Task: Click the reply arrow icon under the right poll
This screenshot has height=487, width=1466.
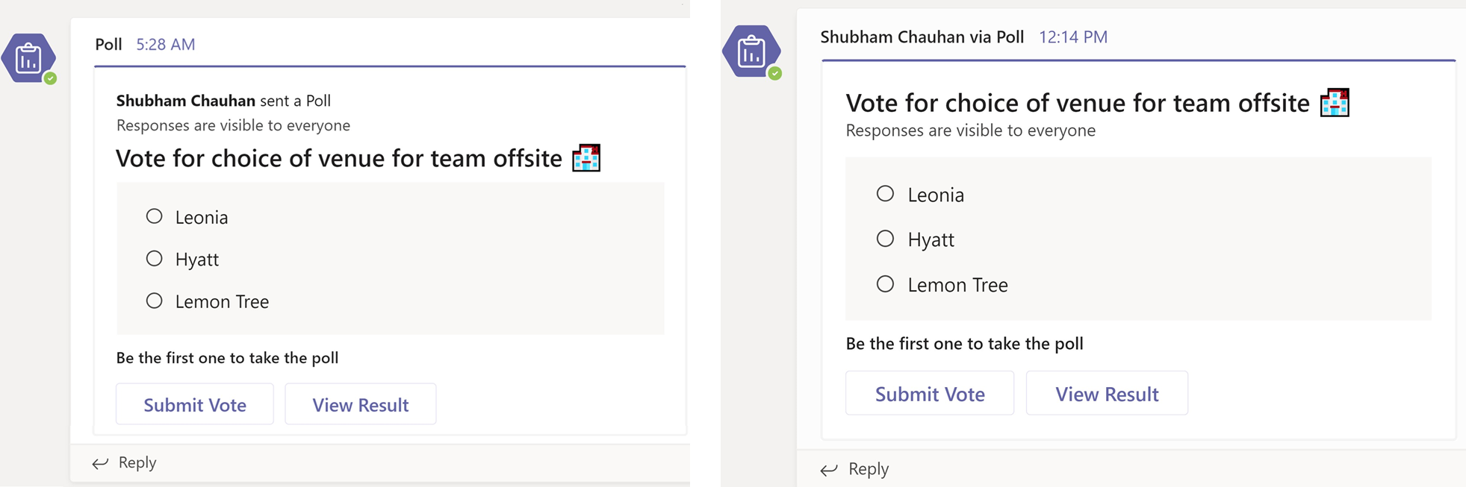Action: pos(829,470)
